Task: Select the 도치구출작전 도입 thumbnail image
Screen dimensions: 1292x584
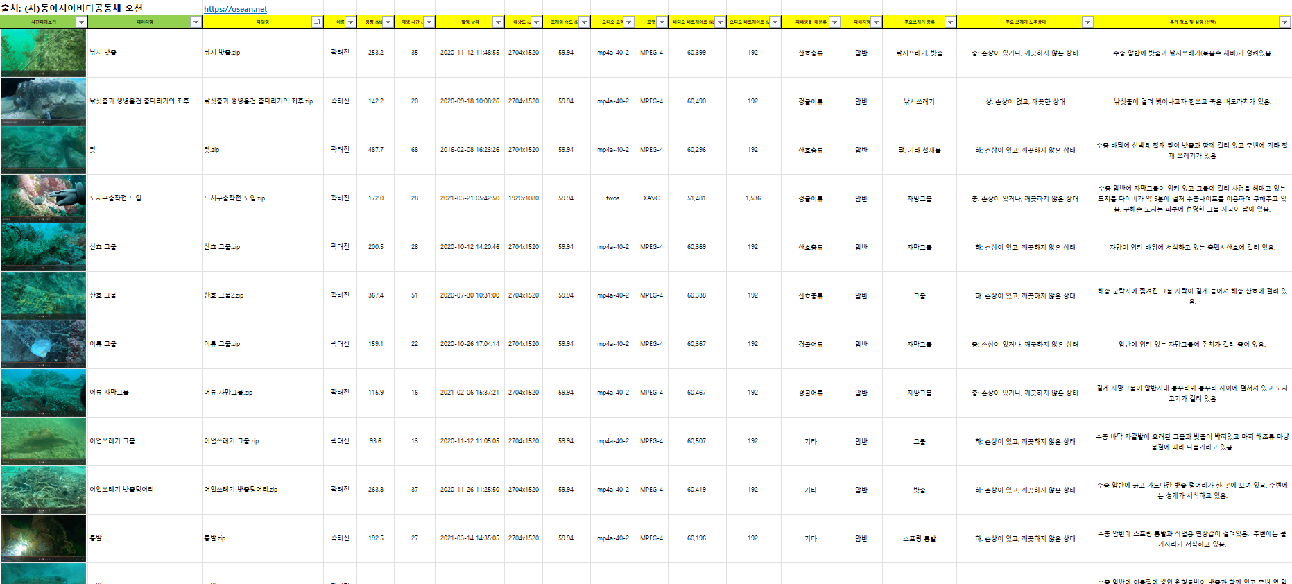Action: pos(43,198)
